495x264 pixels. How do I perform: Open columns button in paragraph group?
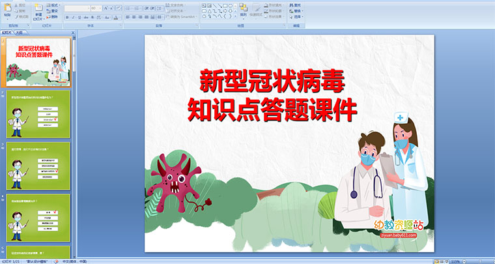(x=160, y=17)
